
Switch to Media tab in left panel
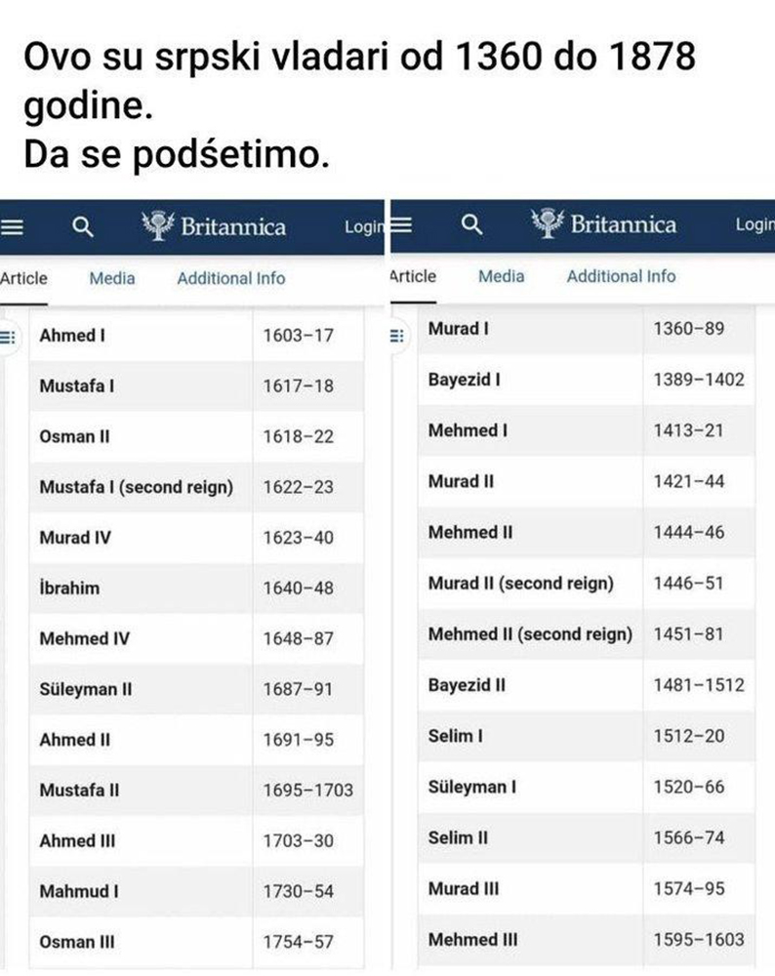(x=112, y=278)
